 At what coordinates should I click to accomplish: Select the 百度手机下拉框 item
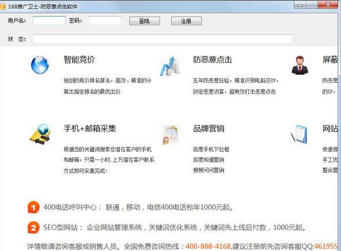pos(211,149)
